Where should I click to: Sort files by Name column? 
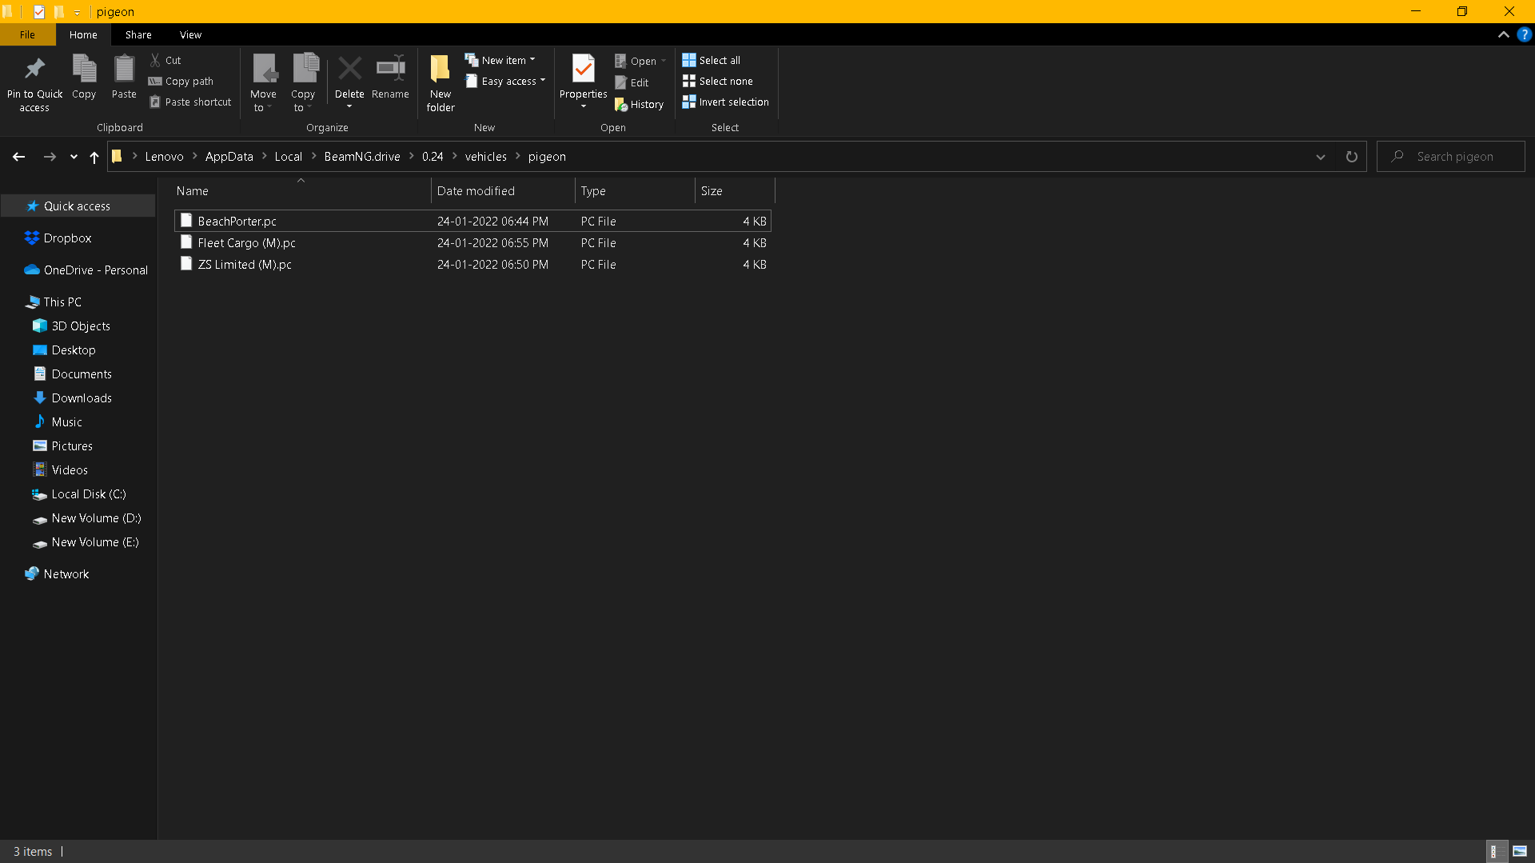point(301,190)
